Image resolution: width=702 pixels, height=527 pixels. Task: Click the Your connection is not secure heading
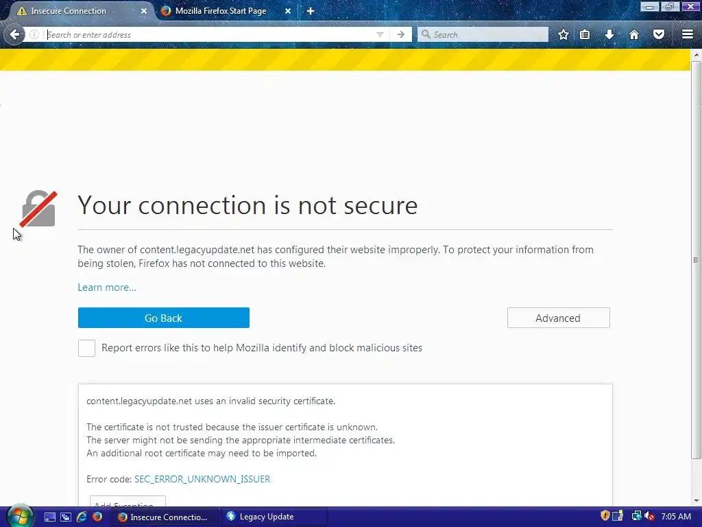tap(247, 205)
